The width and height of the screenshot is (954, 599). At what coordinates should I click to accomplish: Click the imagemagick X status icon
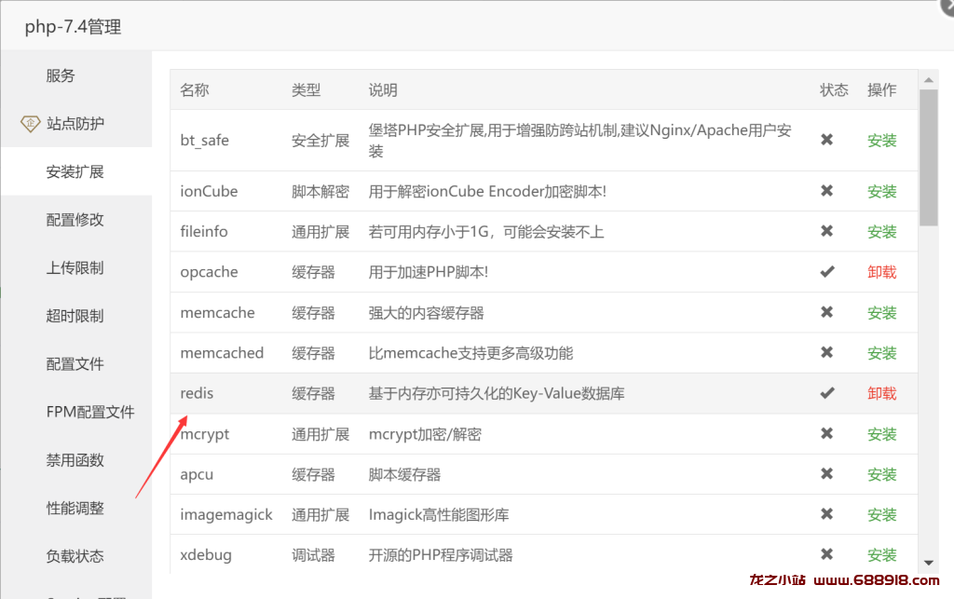(827, 514)
